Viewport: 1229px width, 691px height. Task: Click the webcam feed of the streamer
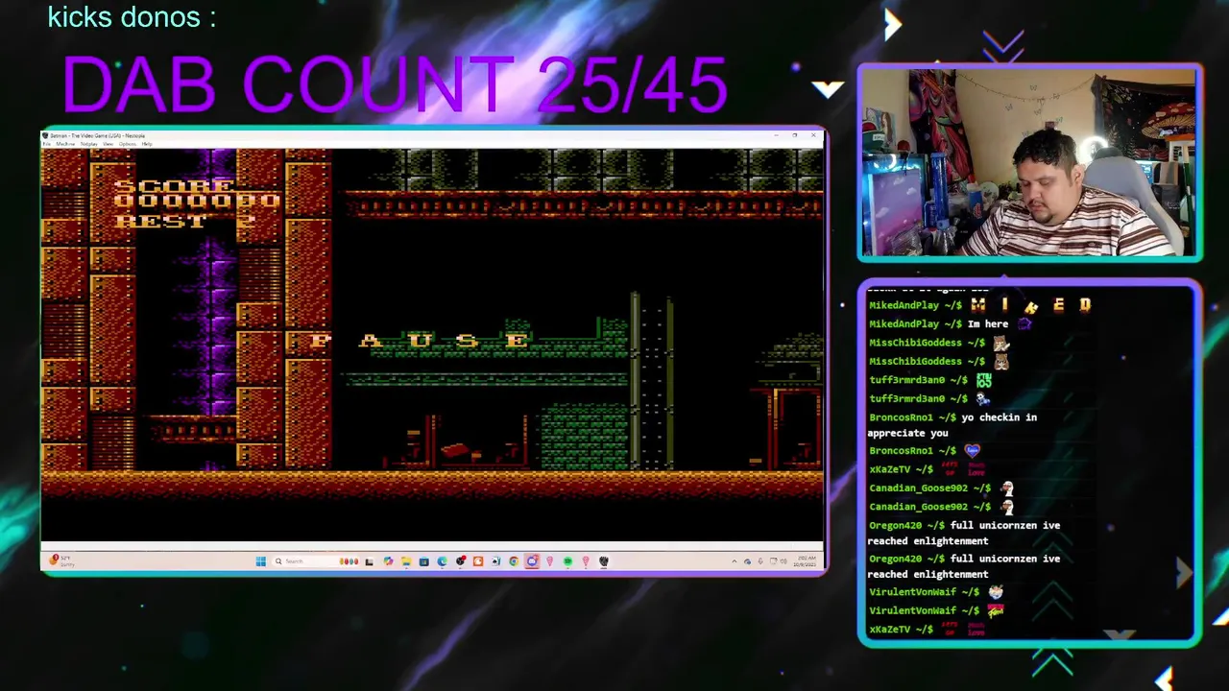[x=1029, y=162]
